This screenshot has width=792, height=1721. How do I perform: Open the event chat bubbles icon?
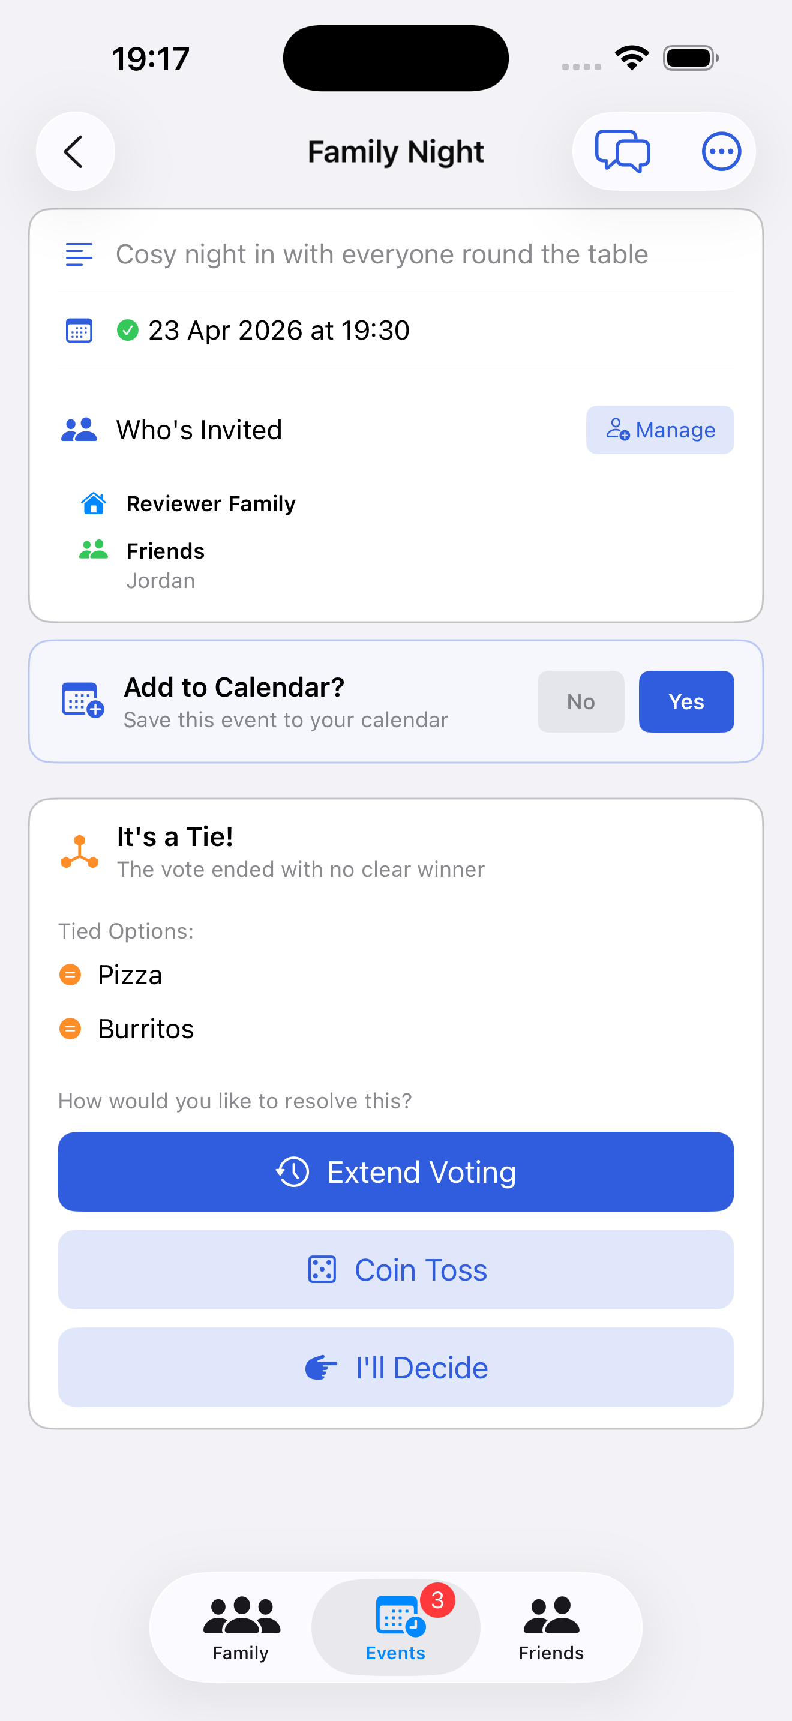[622, 152]
